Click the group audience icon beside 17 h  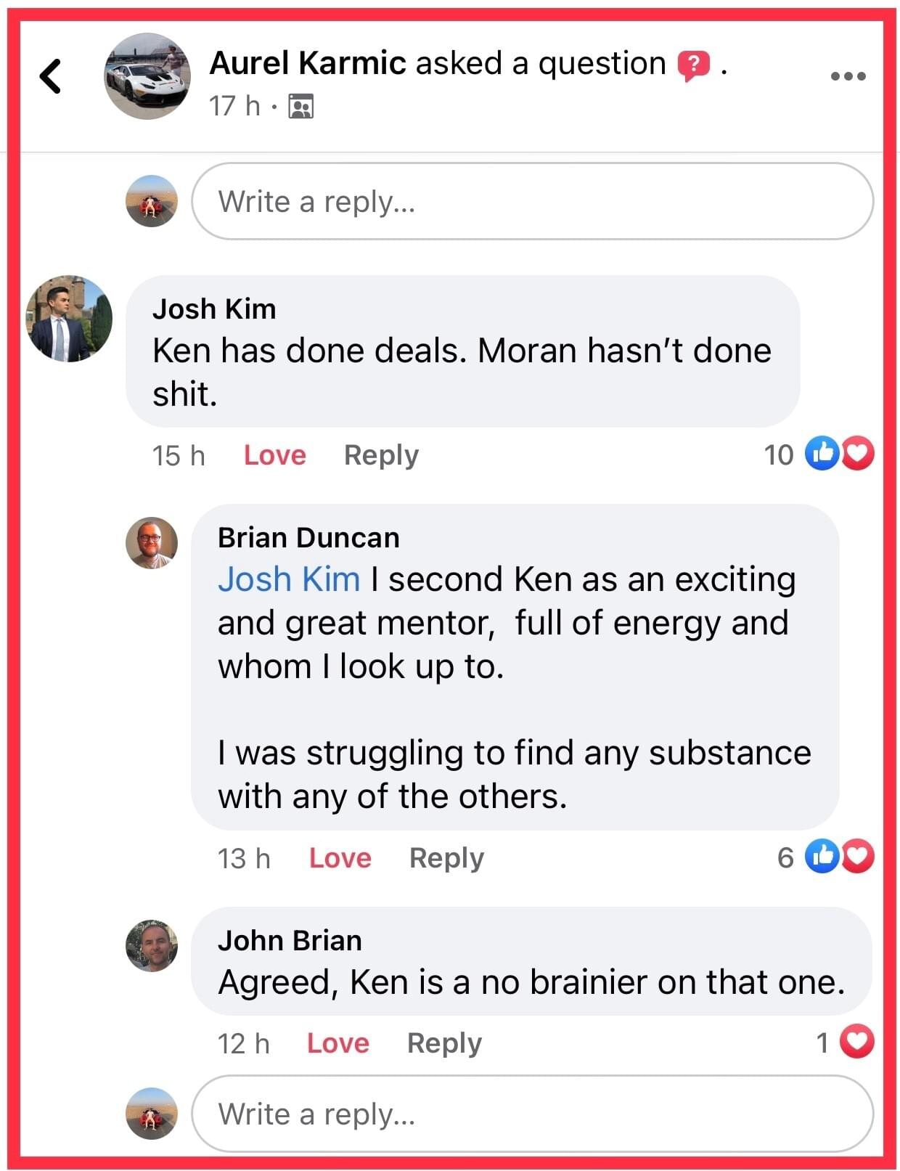point(300,107)
